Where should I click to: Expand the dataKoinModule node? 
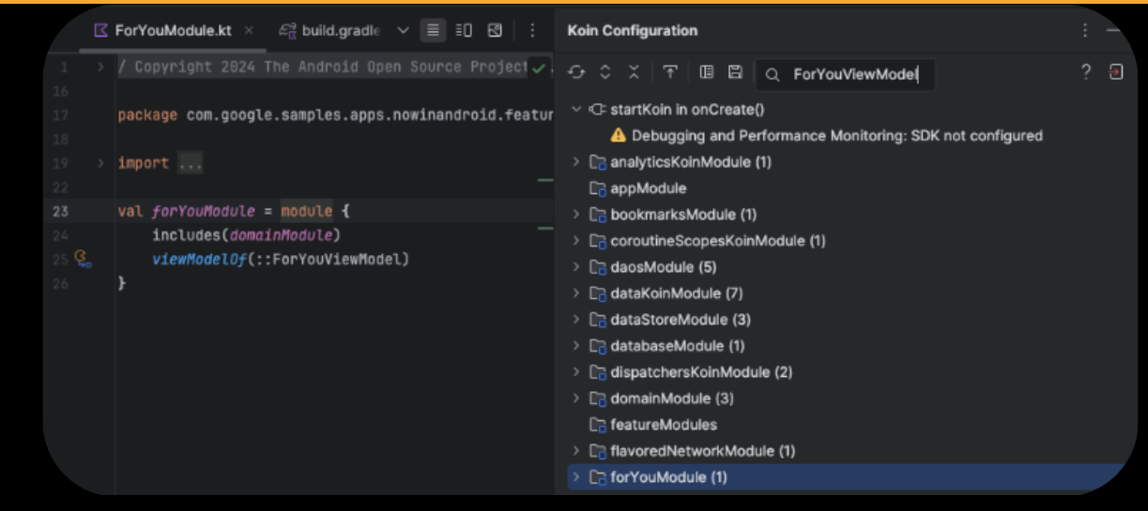(x=576, y=293)
